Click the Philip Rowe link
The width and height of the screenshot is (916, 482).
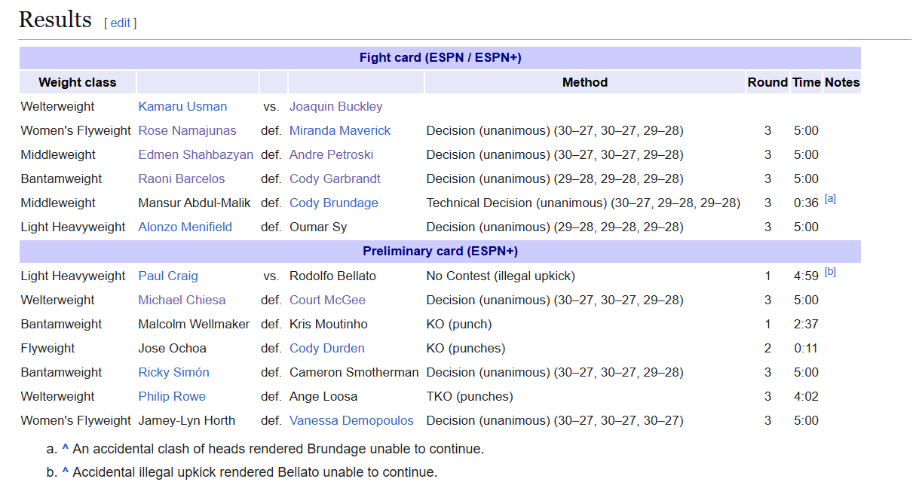[172, 396]
